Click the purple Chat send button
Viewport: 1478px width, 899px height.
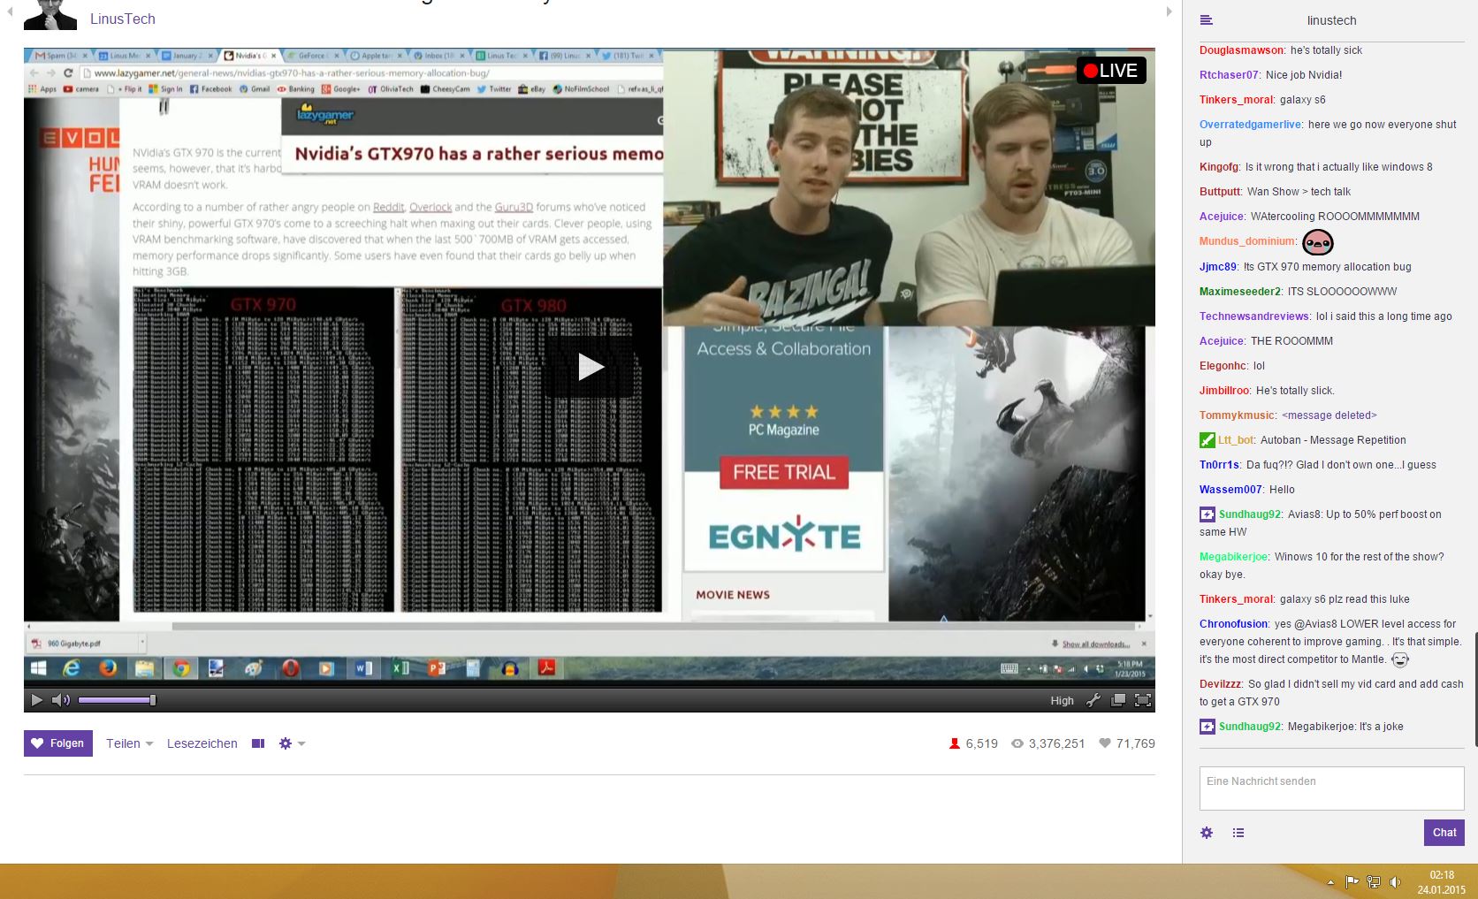[1444, 833]
